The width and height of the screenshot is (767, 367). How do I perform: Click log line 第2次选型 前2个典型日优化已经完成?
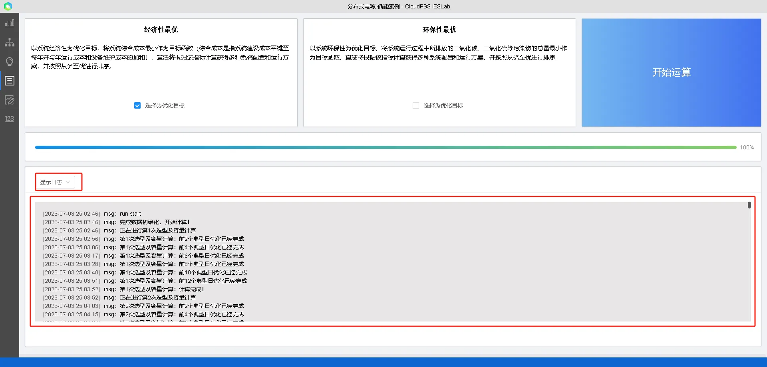pyautogui.click(x=143, y=306)
